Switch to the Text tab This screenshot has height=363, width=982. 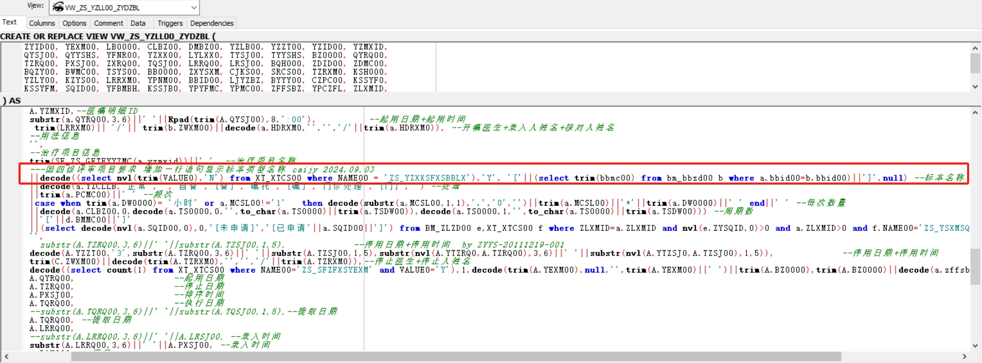point(10,22)
